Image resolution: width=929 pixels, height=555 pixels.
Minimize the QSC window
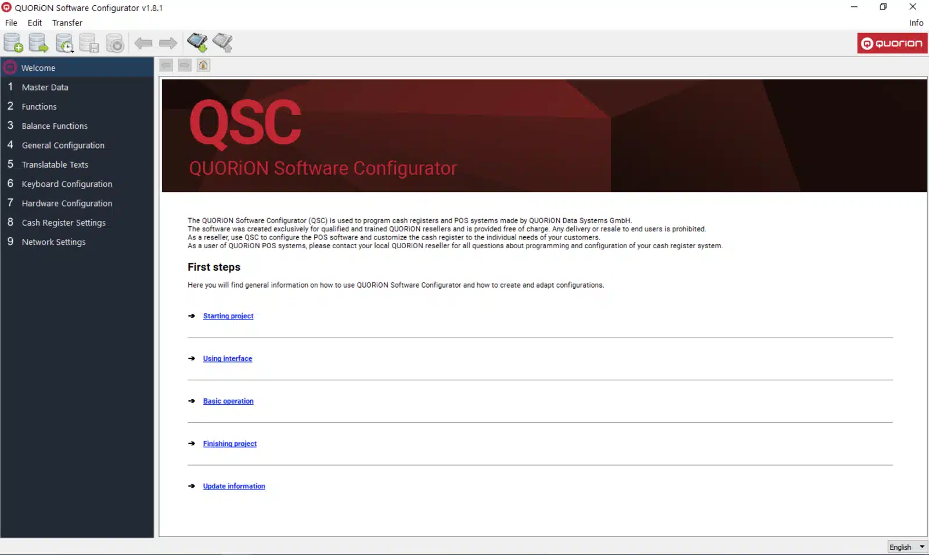tap(854, 7)
